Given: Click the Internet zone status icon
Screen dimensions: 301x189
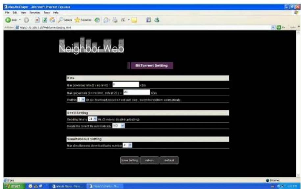Looking at the screenshot, I should (x=267, y=180).
